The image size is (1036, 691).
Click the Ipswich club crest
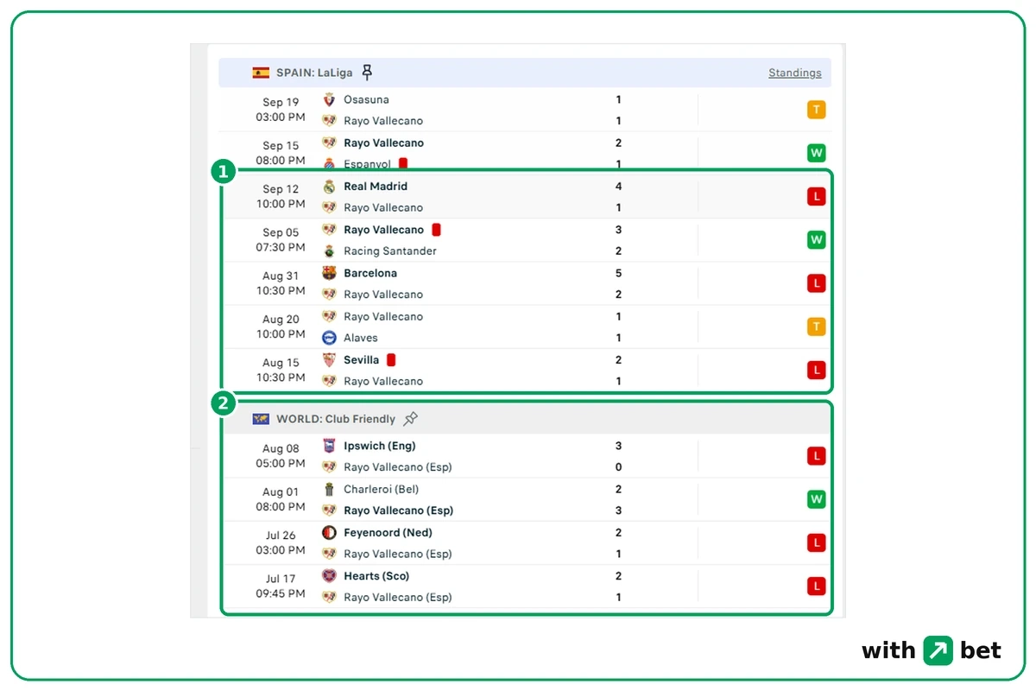[x=329, y=447]
